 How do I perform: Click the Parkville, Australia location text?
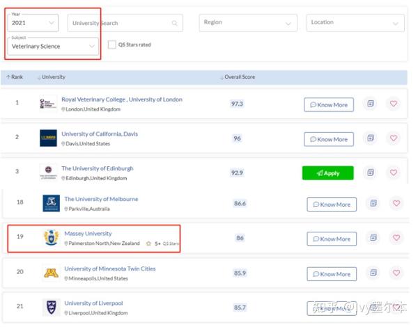click(x=87, y=209)
